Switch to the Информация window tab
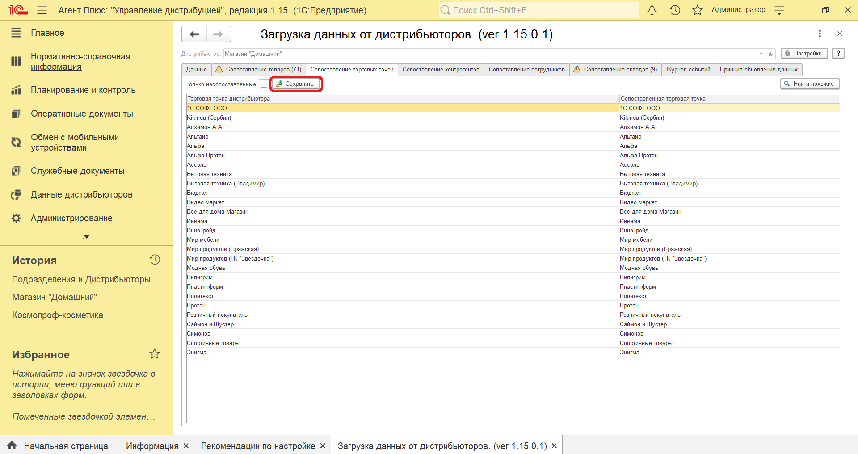The height and width of the screenshot is (454, 858). [152, 446]
